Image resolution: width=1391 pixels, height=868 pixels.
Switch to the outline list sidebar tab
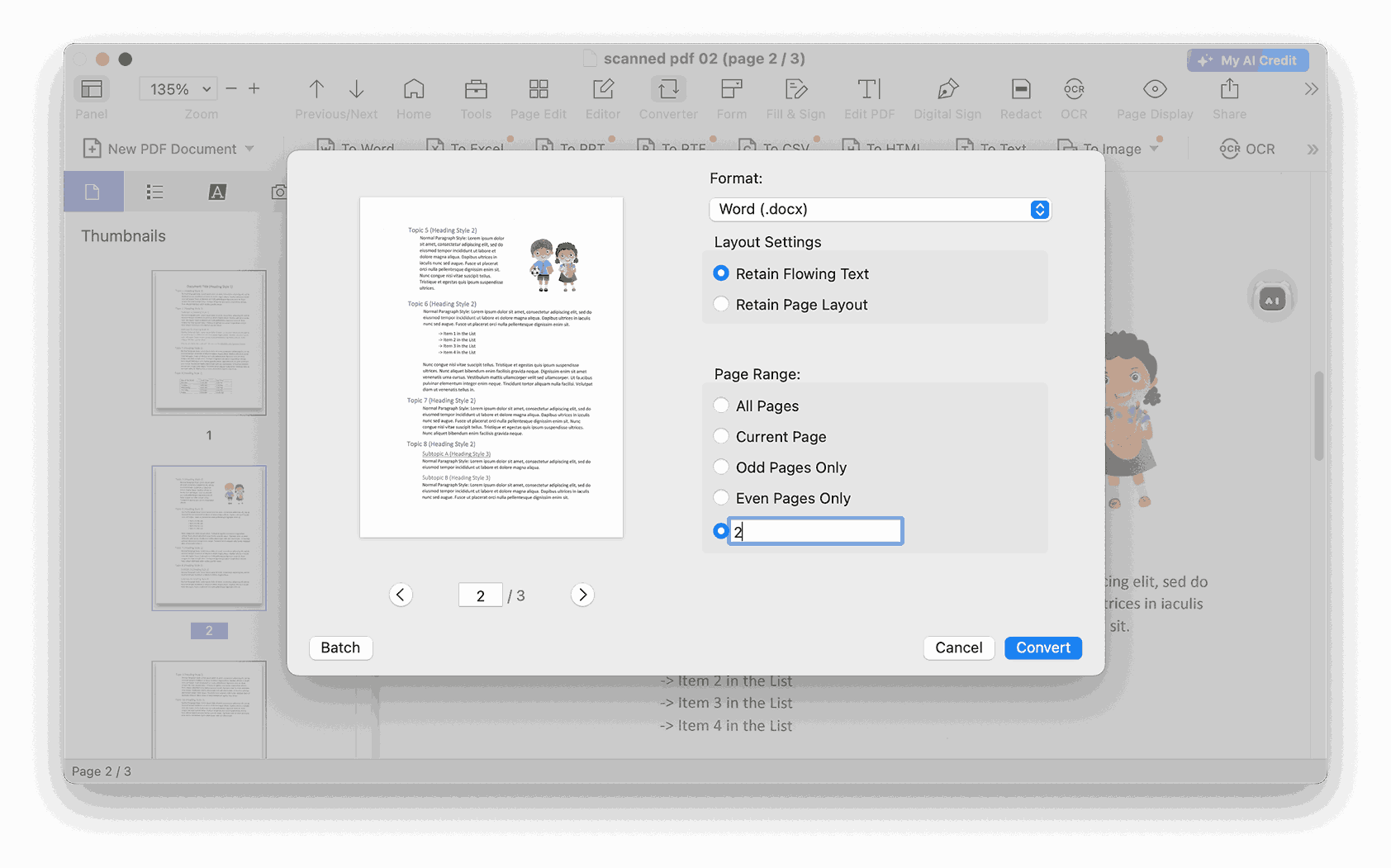point(154,192)
